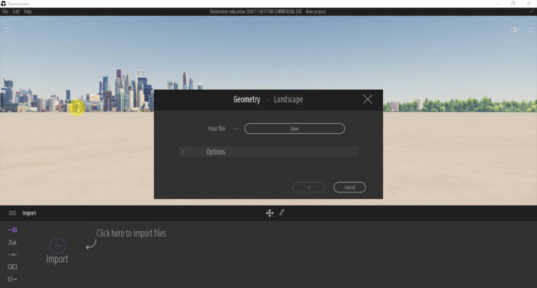This screenshot has width=537, height=288.
Task: Expand the right panel arrow
Action: (530, 30)
